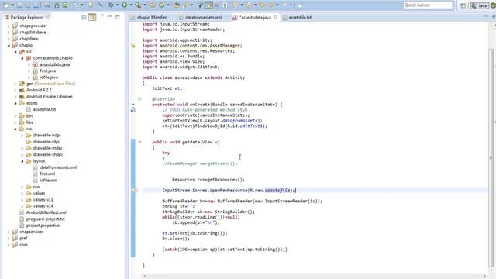This screenshot has height=279, width=496.
Task: Click the Quick Access search field
Action: click(428, 5)
